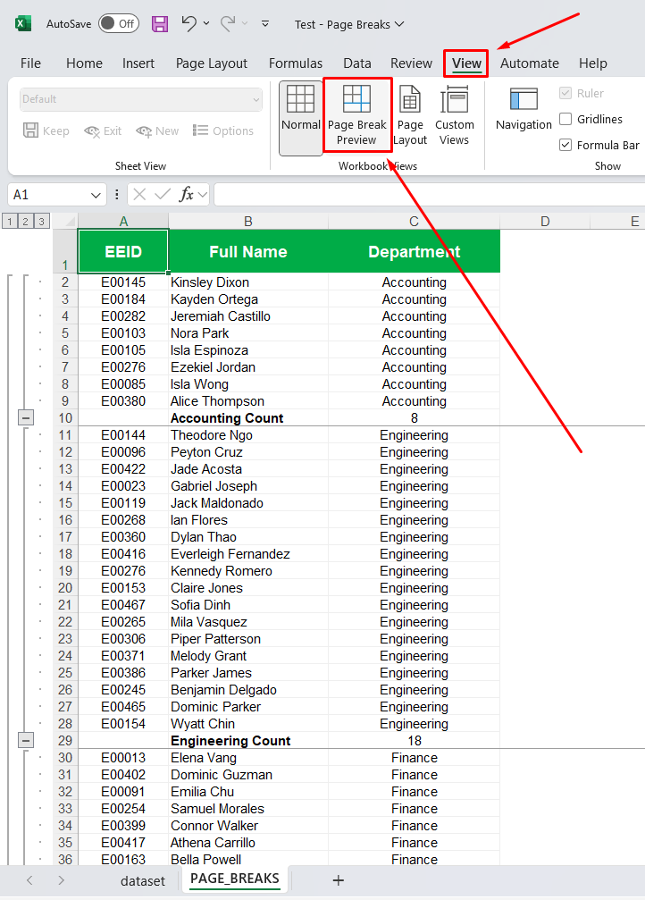Create New sheet view
The width and height of the screenshot is (645, 900).
point(157,130)
